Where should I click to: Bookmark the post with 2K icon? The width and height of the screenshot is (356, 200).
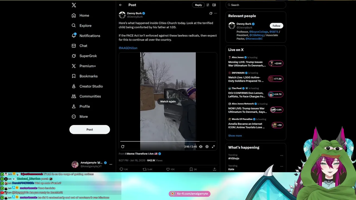(x=193, y=169)
